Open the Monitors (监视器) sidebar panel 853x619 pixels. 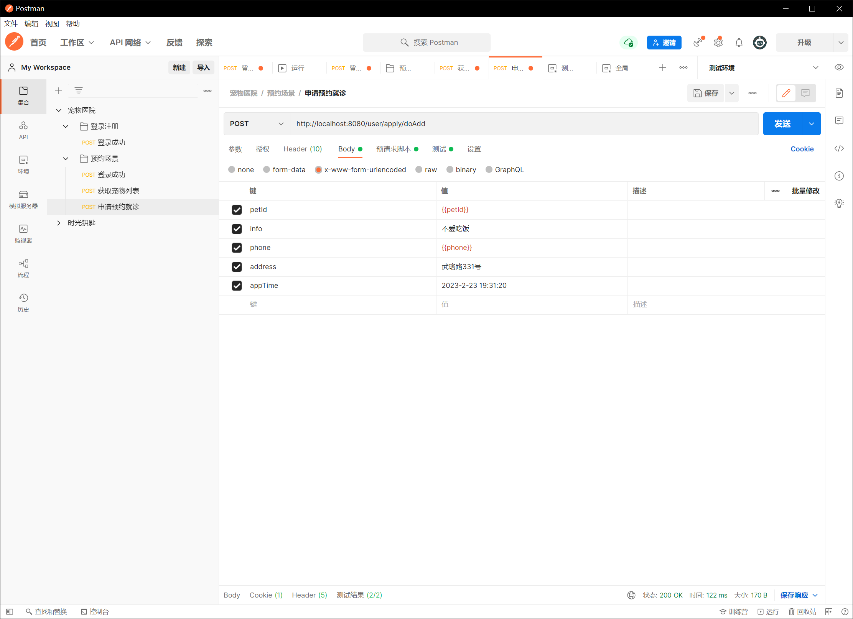[23, 233]
